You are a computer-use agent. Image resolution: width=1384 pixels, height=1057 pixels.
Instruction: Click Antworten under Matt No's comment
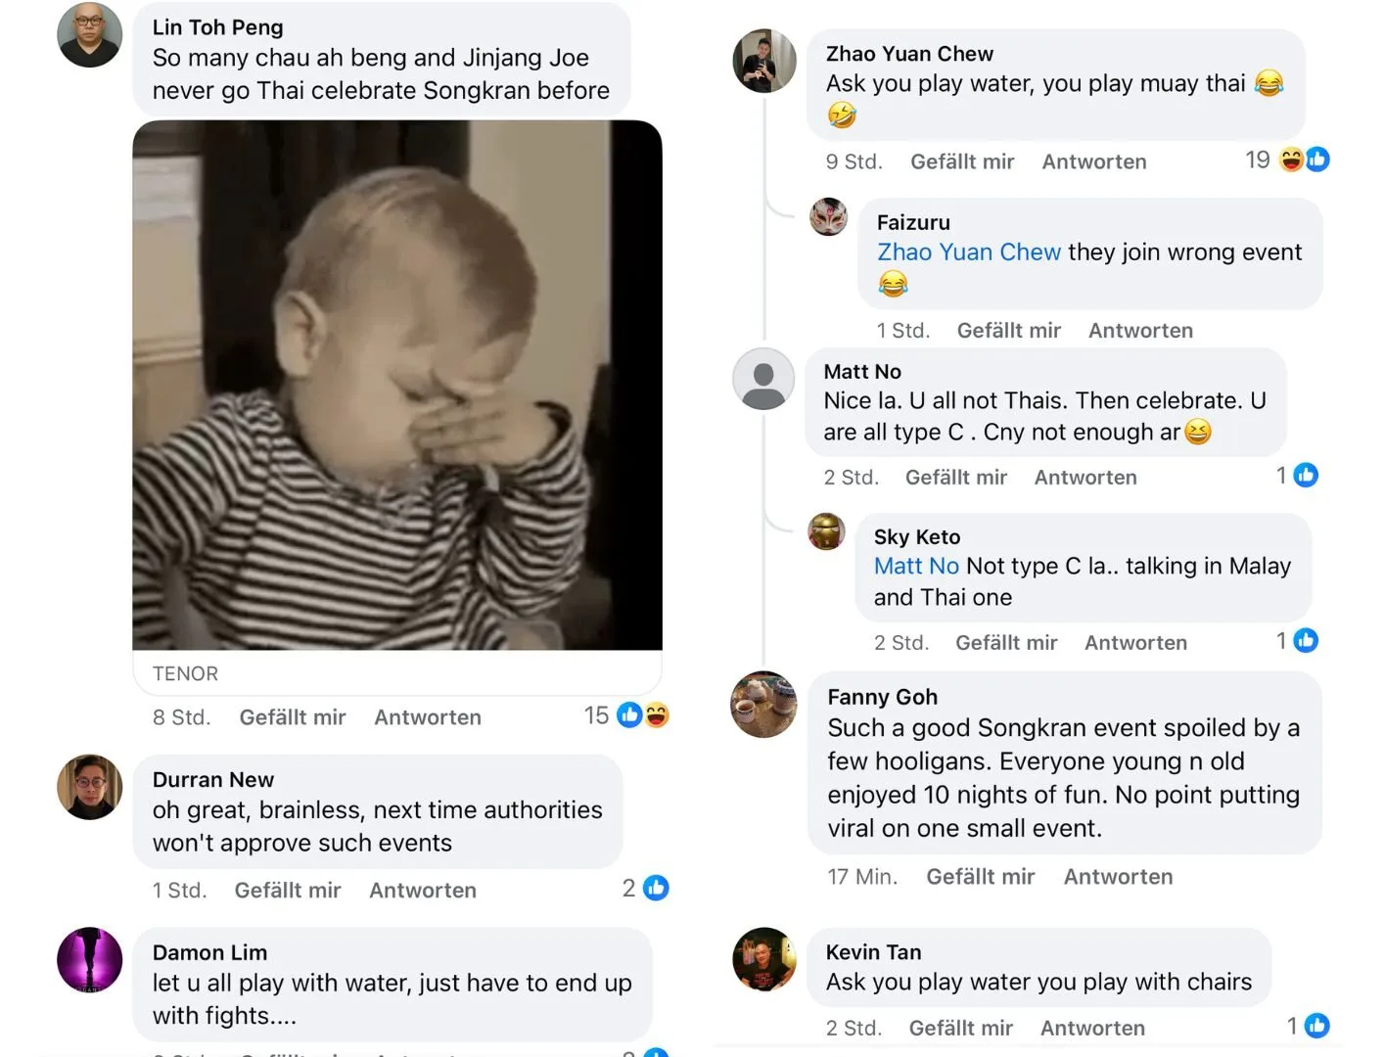1085,478
